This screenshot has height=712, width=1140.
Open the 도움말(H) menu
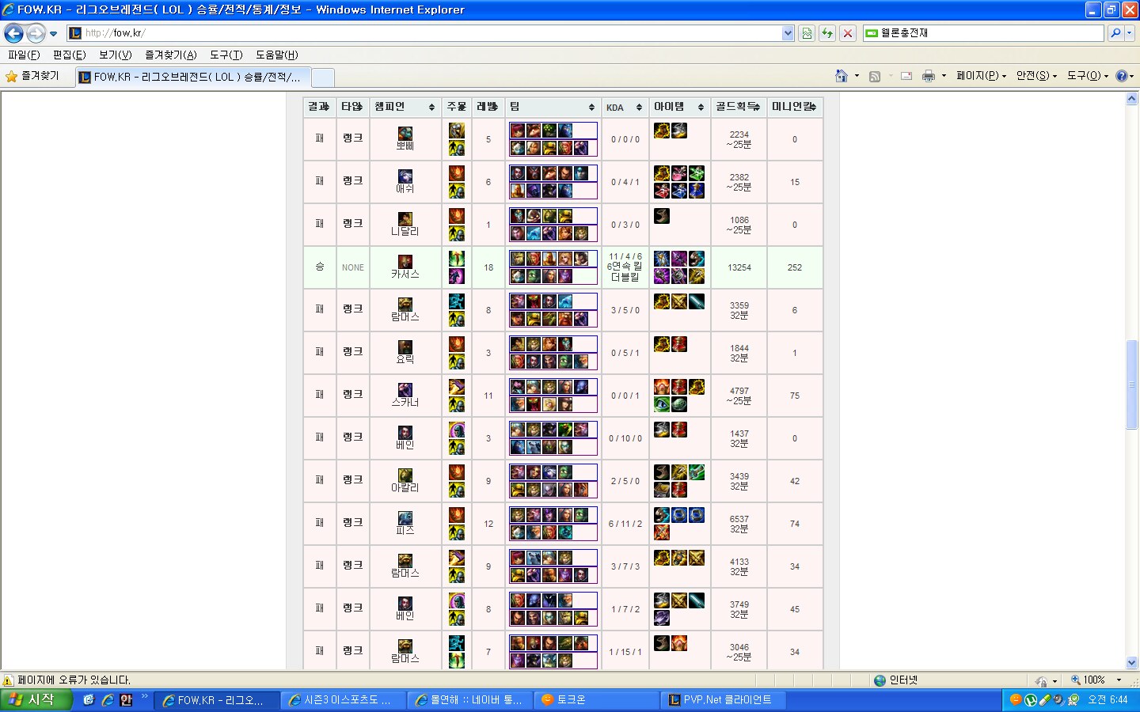[277, 55]
